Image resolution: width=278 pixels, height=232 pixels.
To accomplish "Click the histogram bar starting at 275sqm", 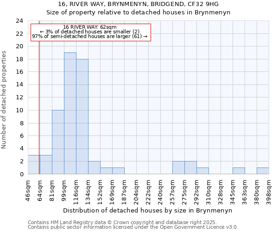I will pos(190,168).
